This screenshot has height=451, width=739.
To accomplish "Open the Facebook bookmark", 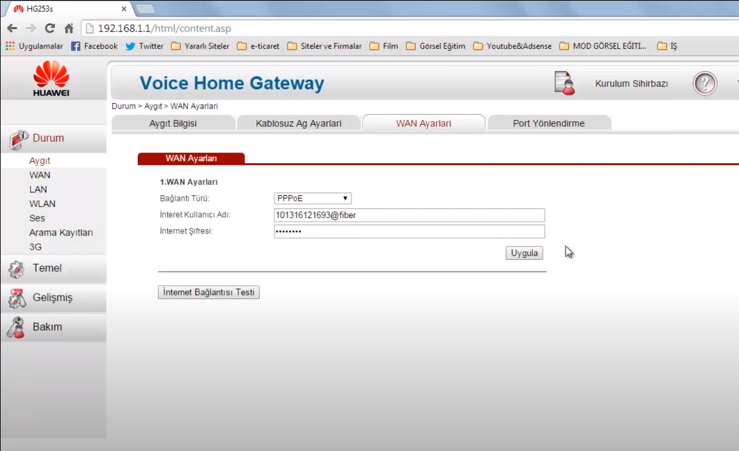I will tap(94, 46).
